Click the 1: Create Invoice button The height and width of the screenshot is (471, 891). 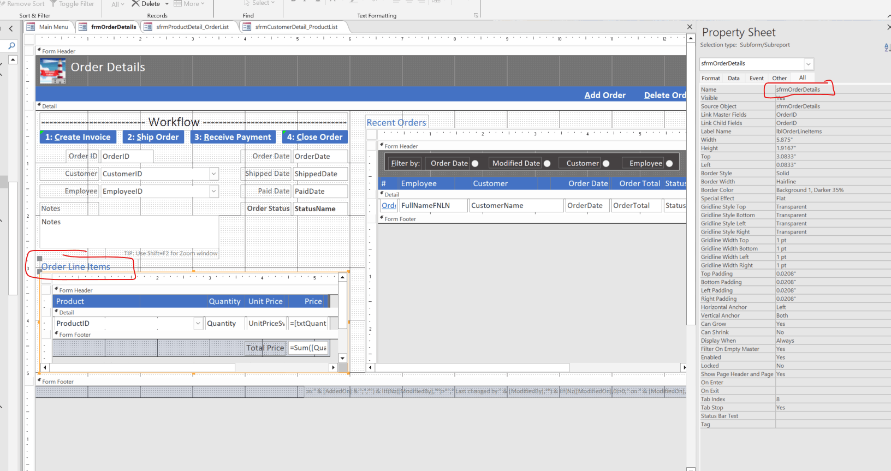pos(78,137)
